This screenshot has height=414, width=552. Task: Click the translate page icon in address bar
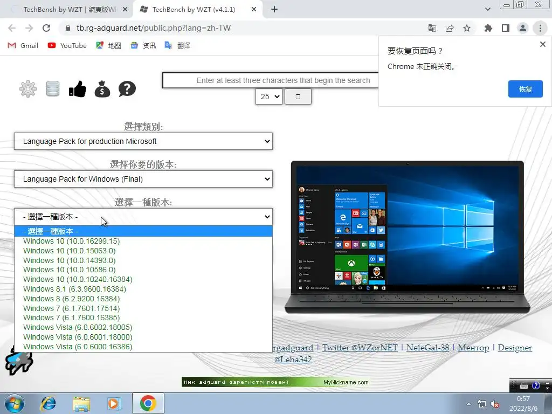432,28
